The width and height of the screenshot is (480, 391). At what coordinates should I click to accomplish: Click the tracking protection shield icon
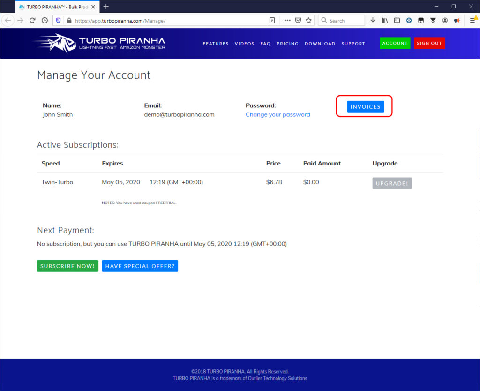point(58,21)
